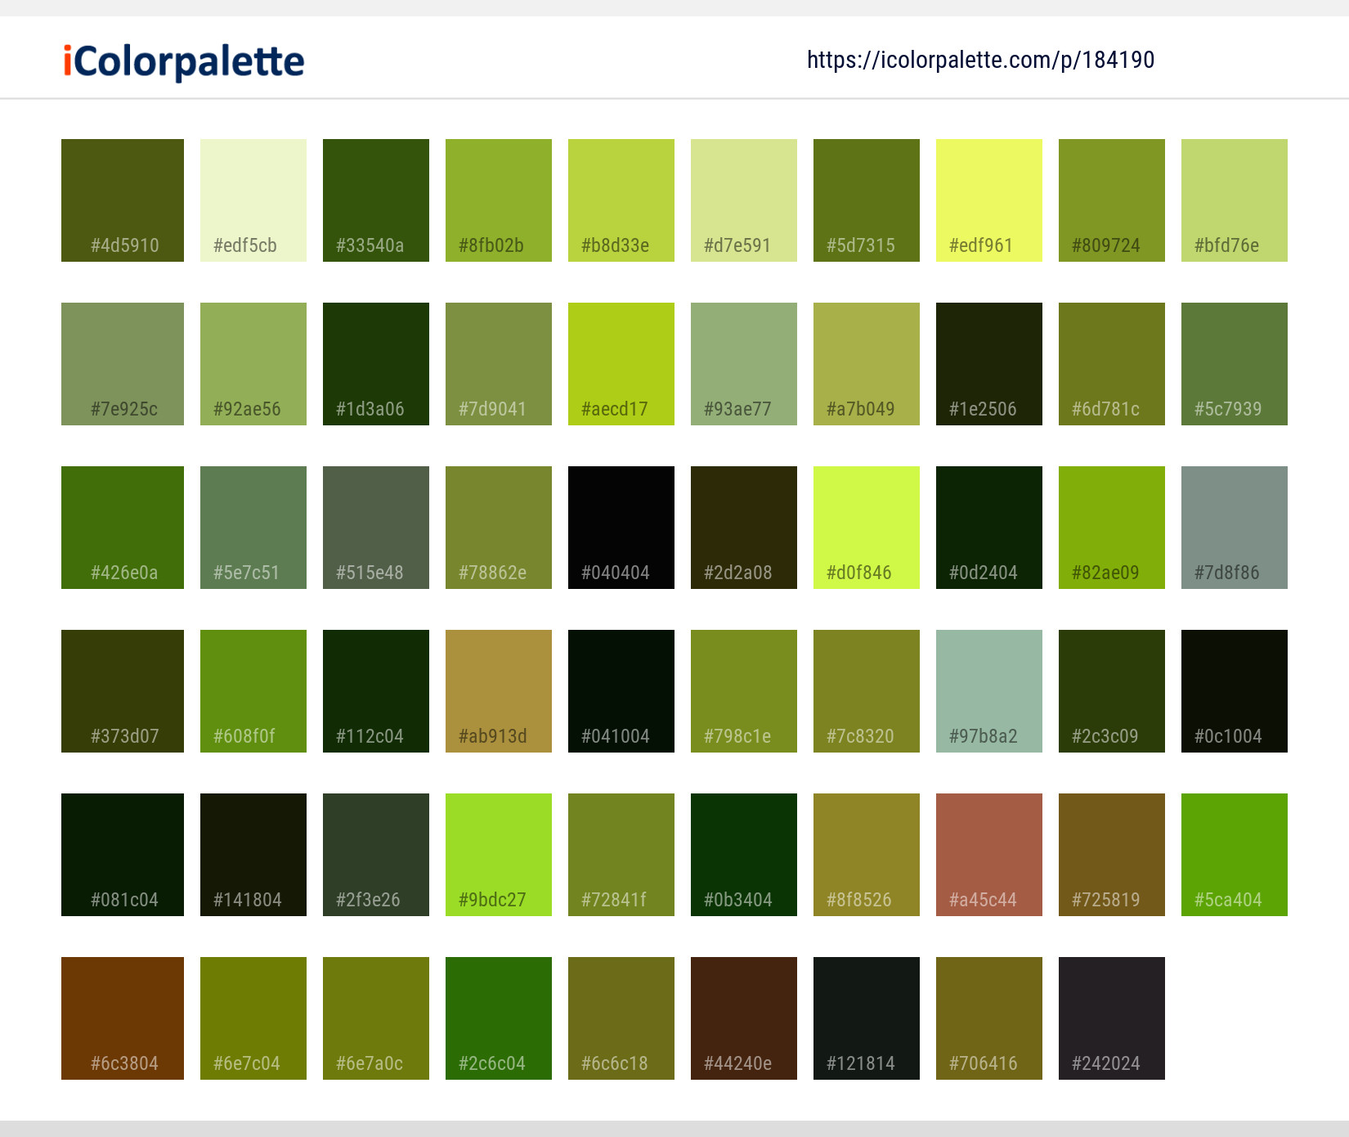Choose the very dark #1e2506 swatch
1349x1137 pixels.
tap(989, 364)
